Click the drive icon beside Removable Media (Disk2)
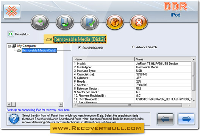Viewport: 200px width, 137px height. [x=19, y=51]
